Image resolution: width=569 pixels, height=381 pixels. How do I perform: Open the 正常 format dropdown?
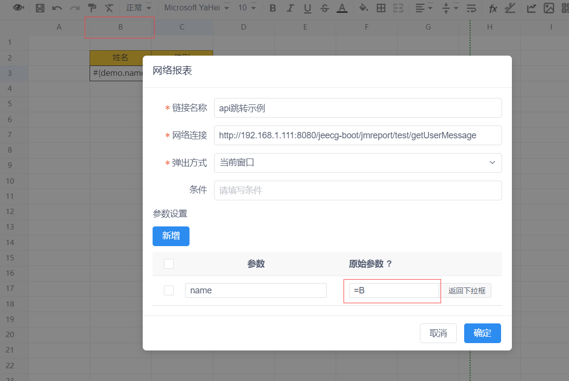138,7
